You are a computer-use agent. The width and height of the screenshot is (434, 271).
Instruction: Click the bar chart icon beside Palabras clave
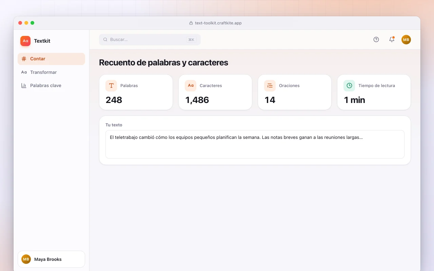pos(24,85)
